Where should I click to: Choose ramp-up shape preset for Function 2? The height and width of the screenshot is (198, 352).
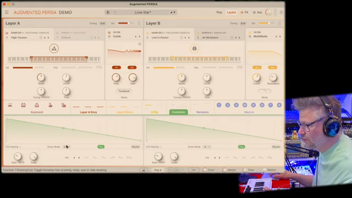click(253, 158)
